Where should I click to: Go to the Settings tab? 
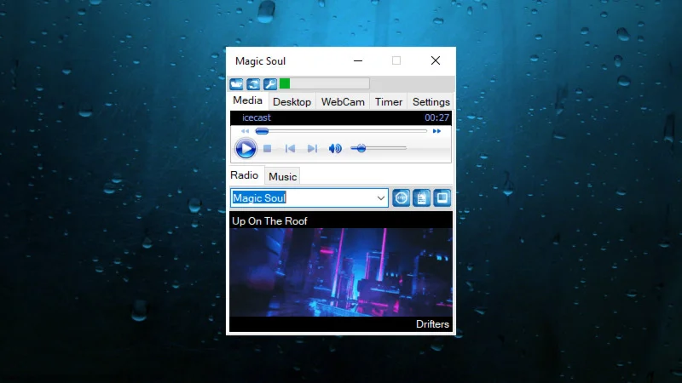(x=431, y=101)
